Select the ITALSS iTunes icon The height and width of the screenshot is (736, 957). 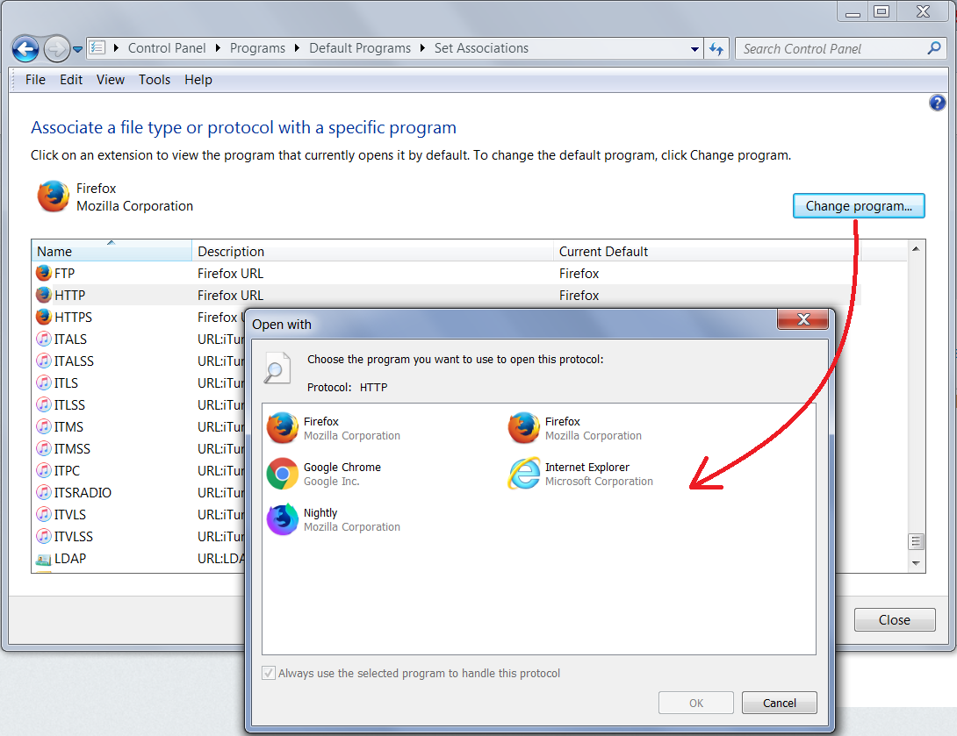[x=44, y=361]
